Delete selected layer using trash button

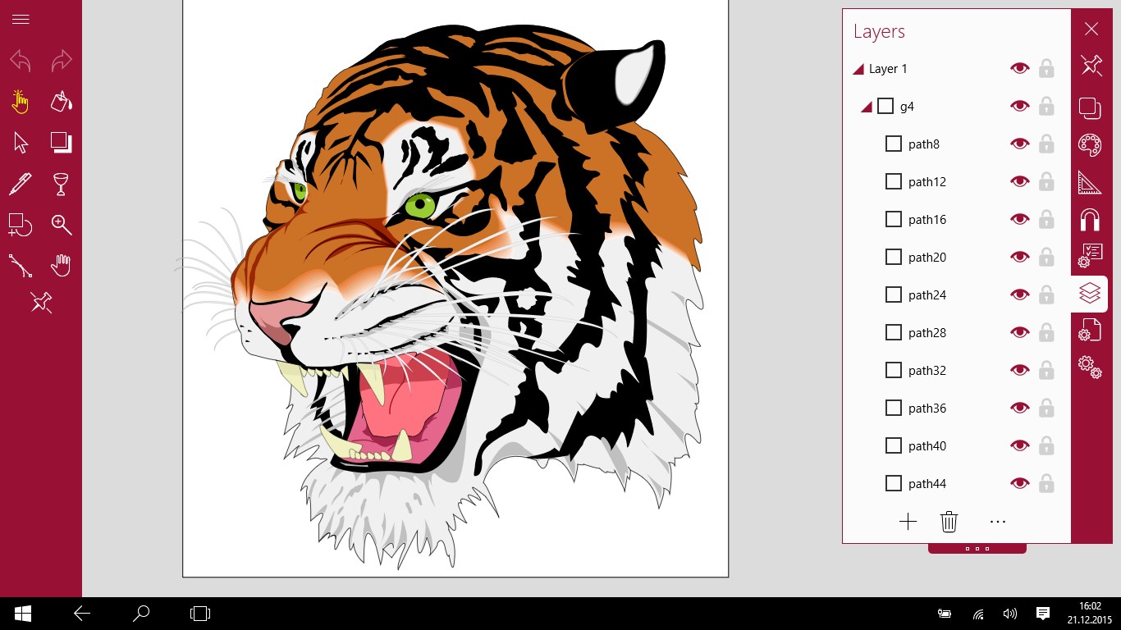(949, 521)
